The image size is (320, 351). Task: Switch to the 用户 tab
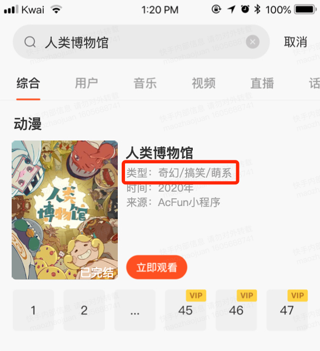[87, 83]
